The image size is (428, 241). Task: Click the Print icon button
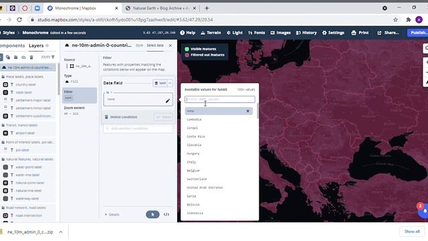click(360, 33)
